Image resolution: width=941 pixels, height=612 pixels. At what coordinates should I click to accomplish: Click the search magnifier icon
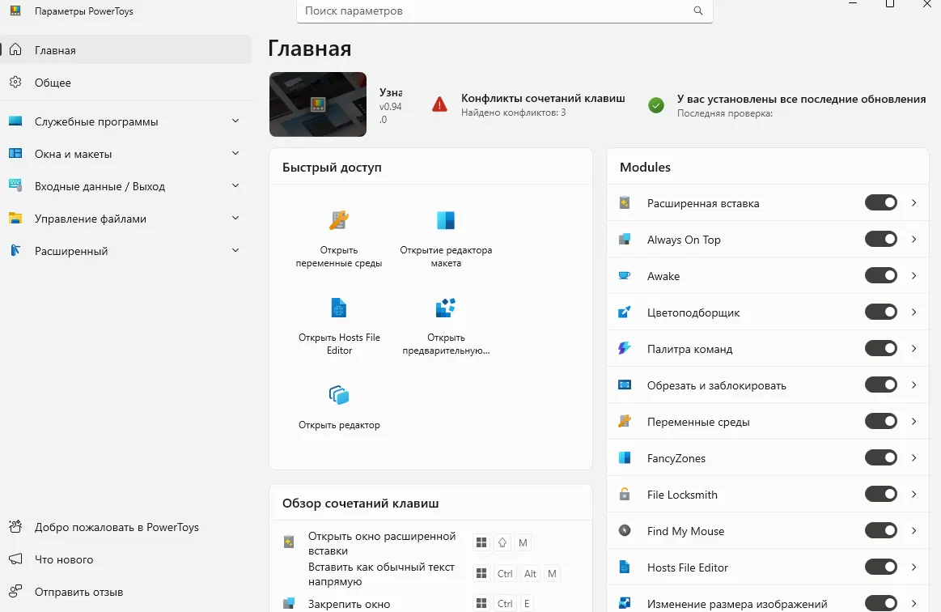point(698,11)
